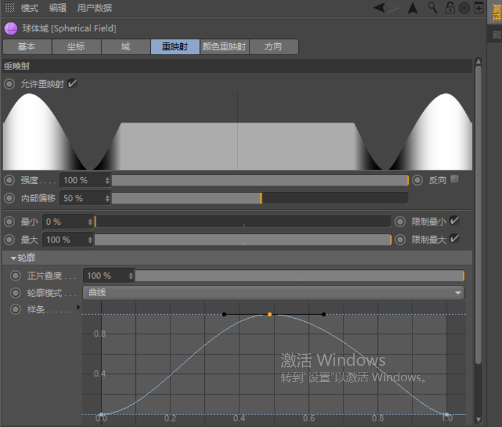502x427 pixels.
Task: Open the 编辑 menu
Action: point(58,8)
